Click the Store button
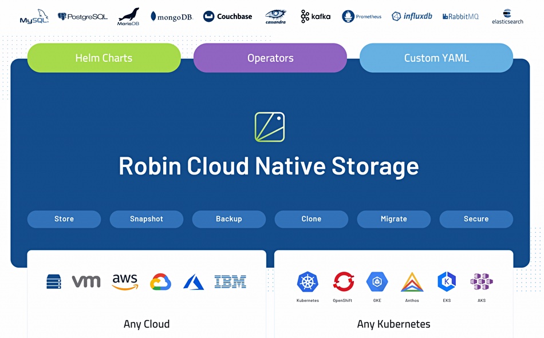This screenshot has width=544, height=338. coord(64,219)
